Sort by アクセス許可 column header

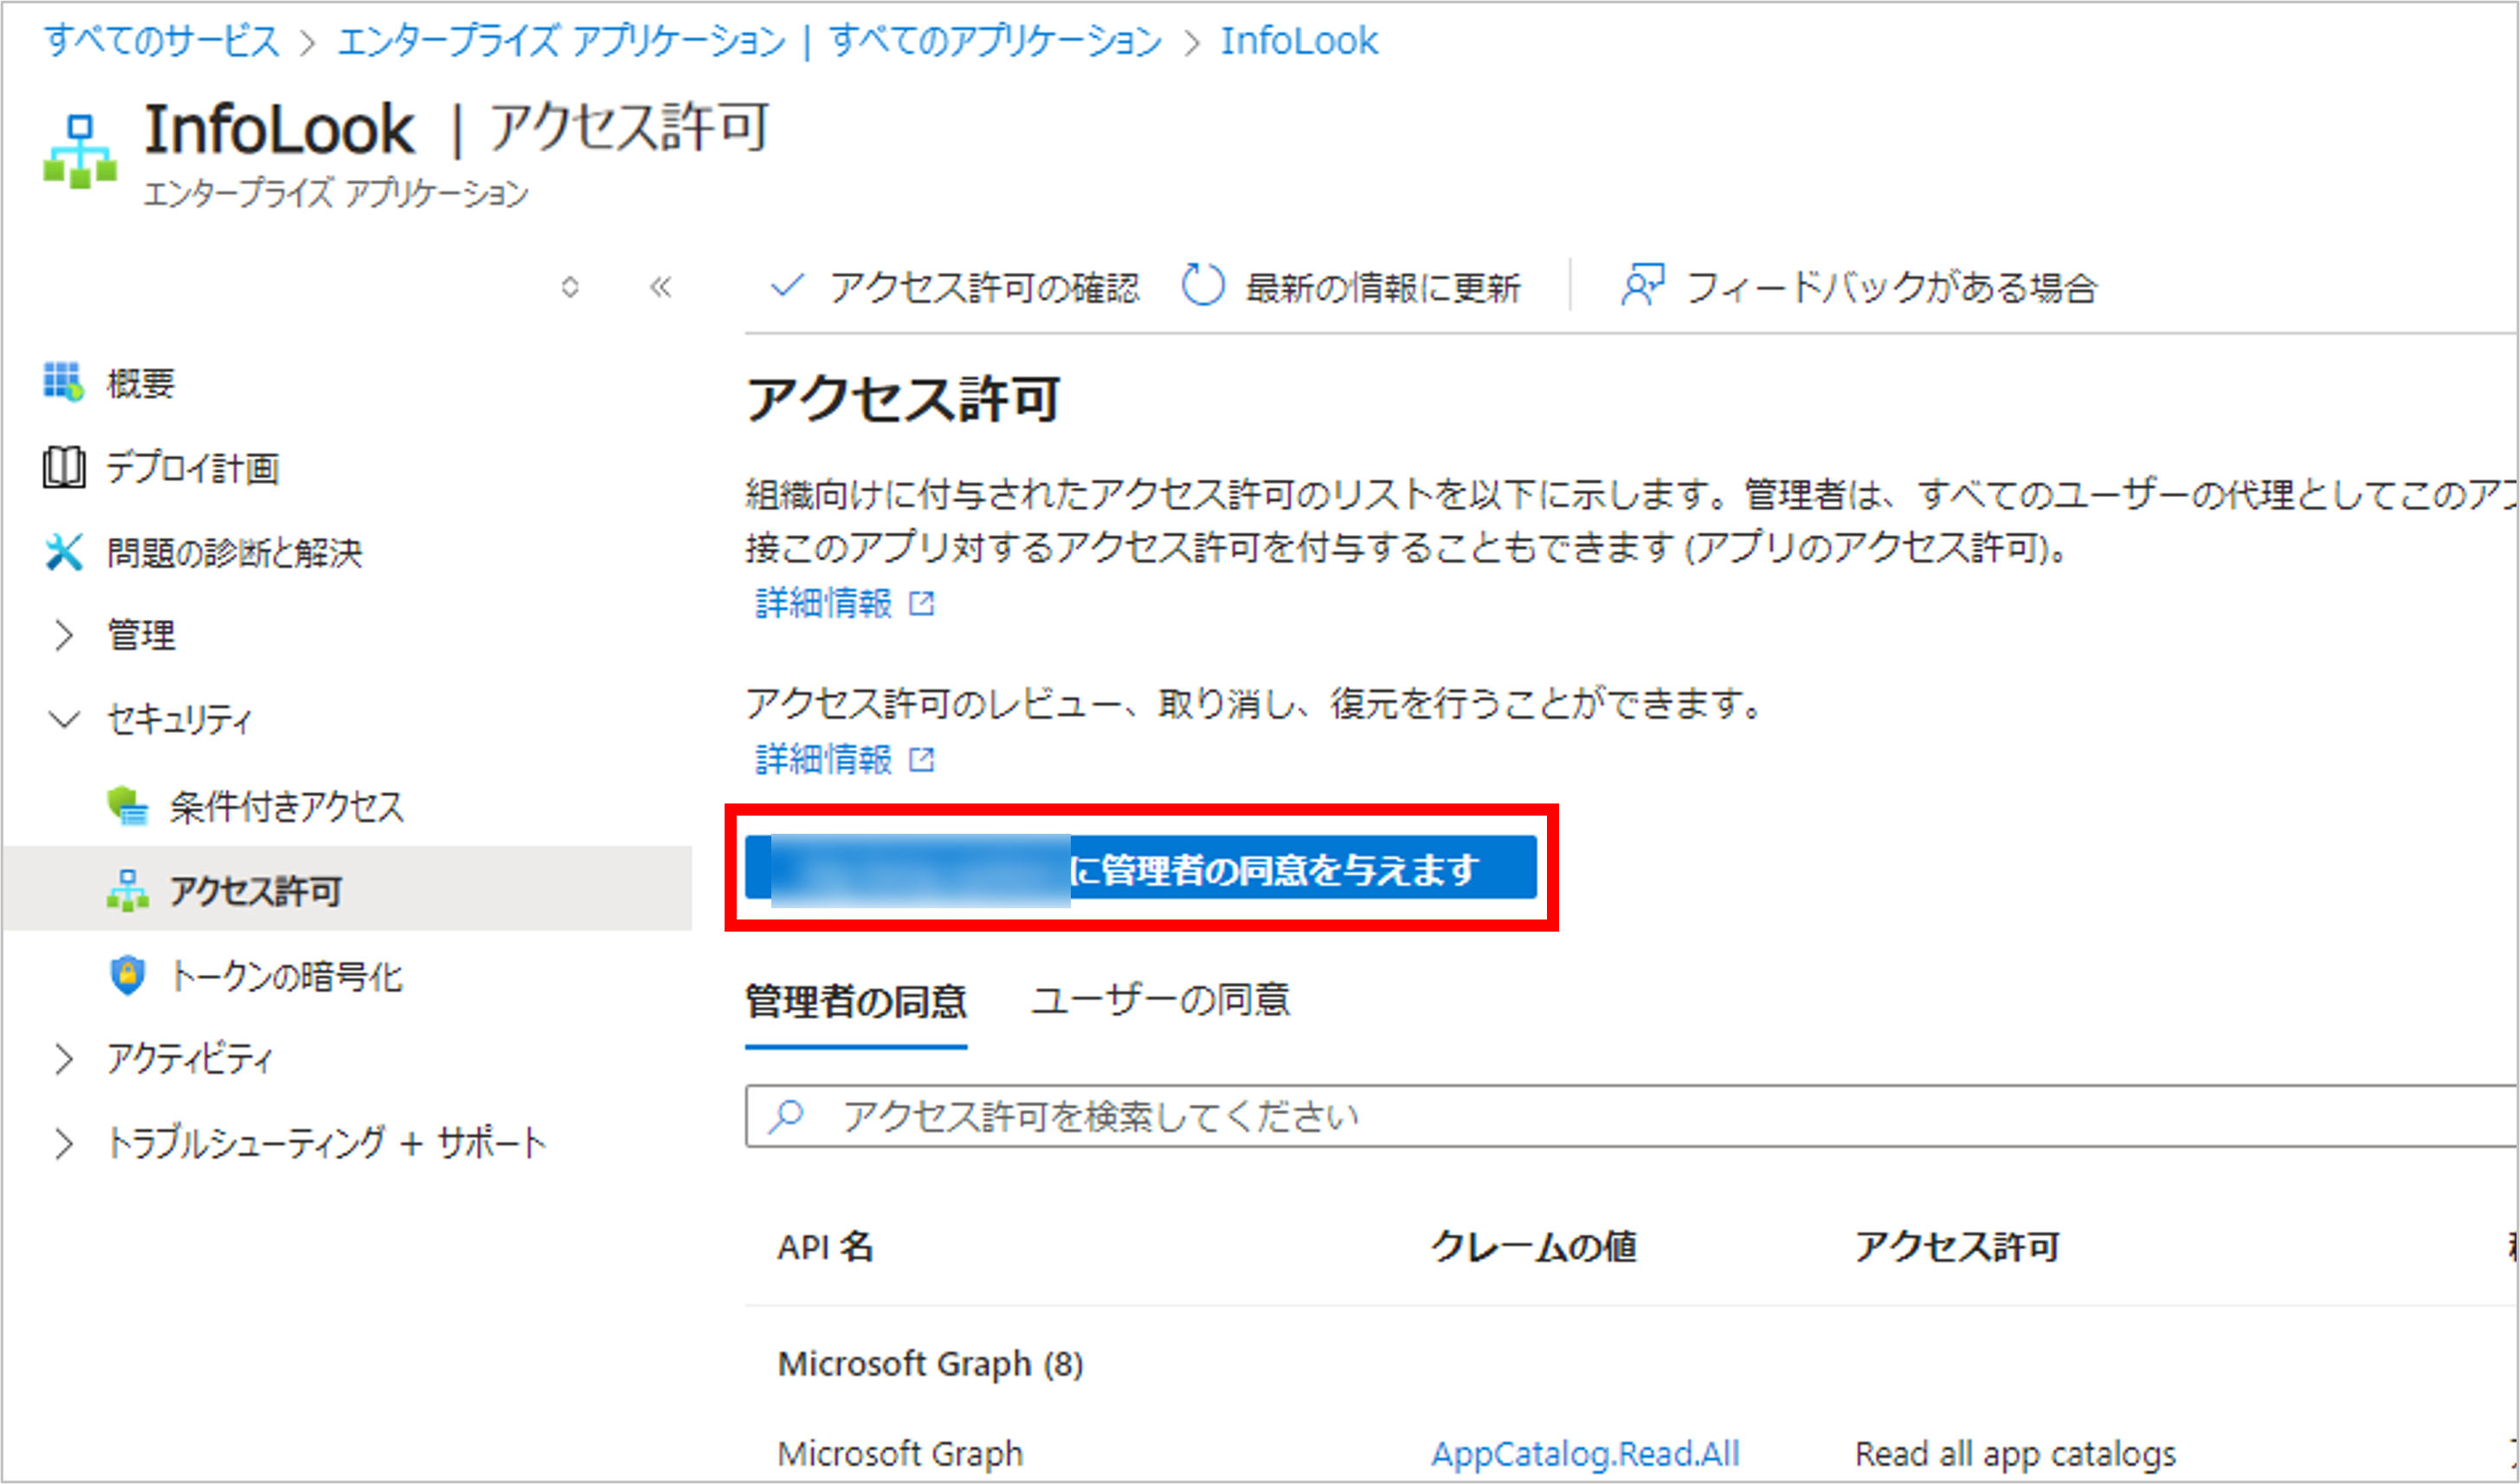pos(1957,1247)
